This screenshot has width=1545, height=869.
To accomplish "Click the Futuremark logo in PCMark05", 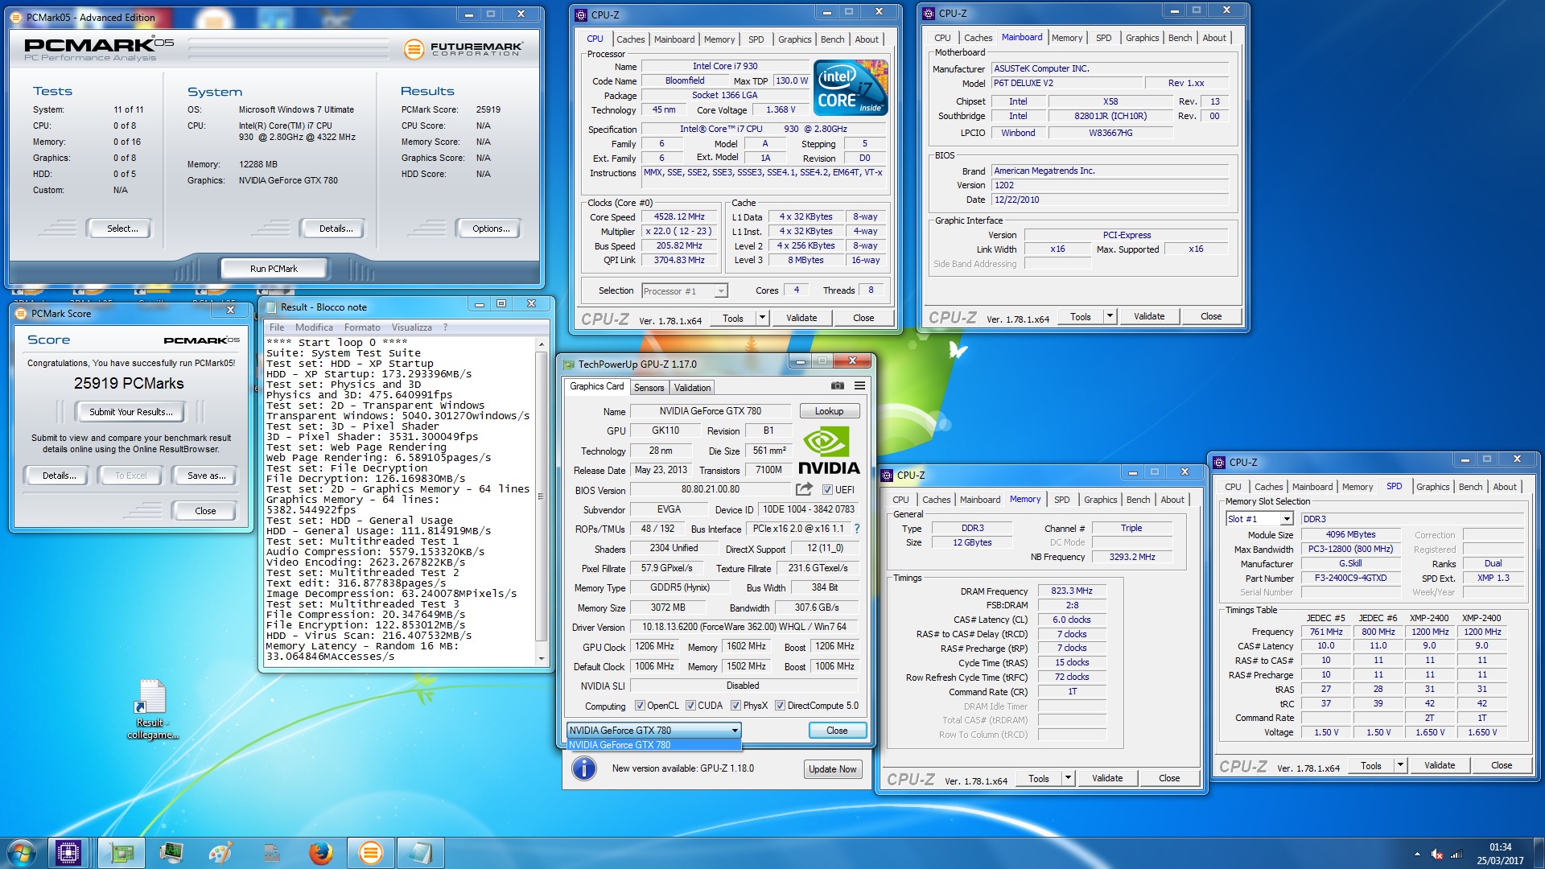I will [x=463, y=49].
